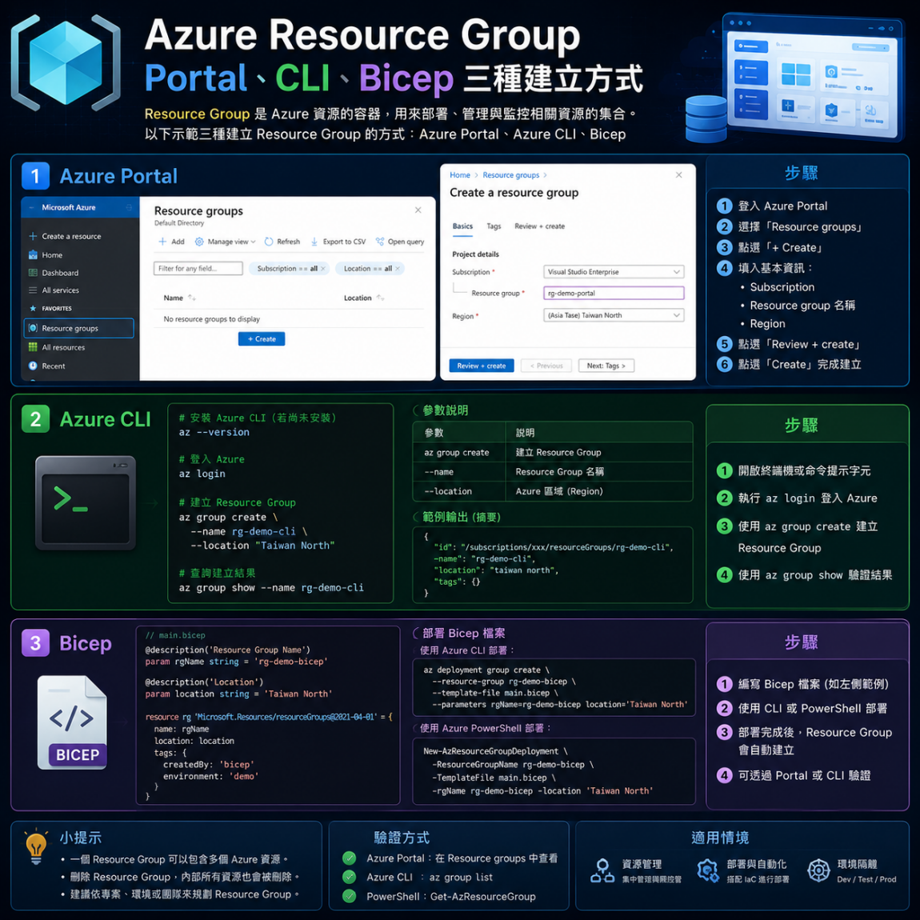This screenshot has height=920, width=920.
Task: Click the Resource group name field rg-demo-portal
Action: [614, 294]
